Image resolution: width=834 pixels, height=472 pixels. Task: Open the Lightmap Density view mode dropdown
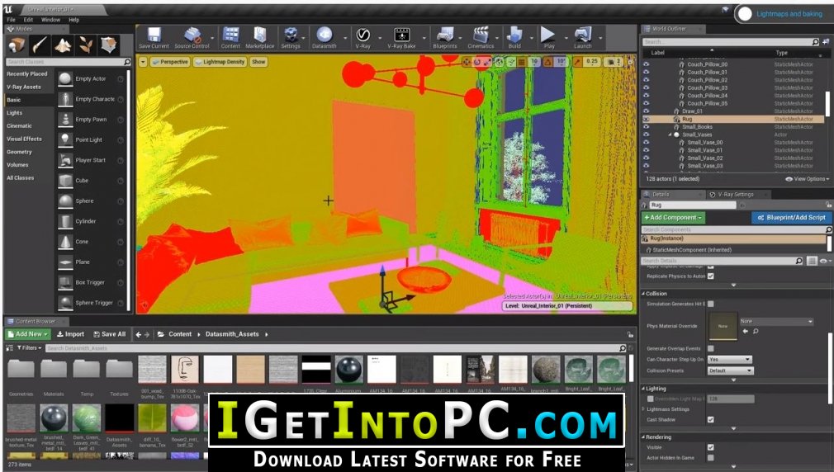click(x=220, y=62)
